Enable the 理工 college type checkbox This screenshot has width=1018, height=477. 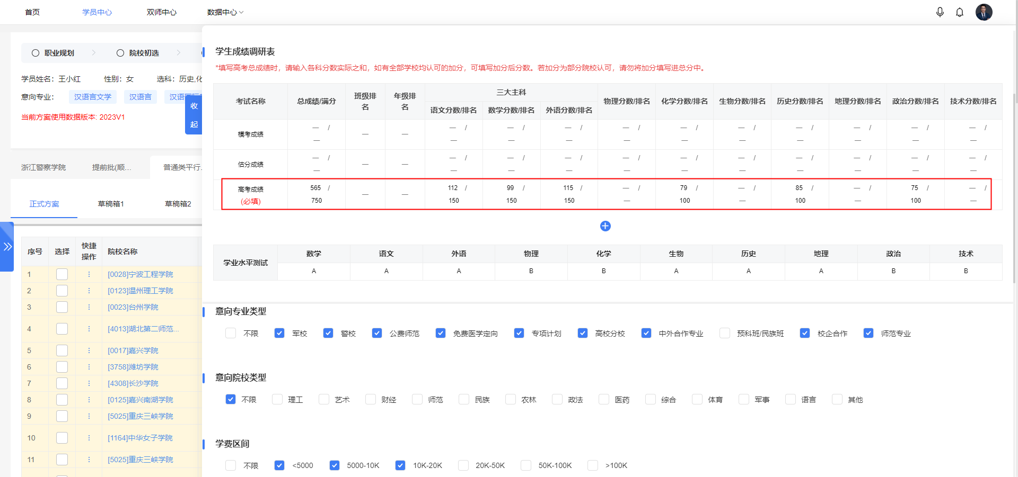coord(277,399)
